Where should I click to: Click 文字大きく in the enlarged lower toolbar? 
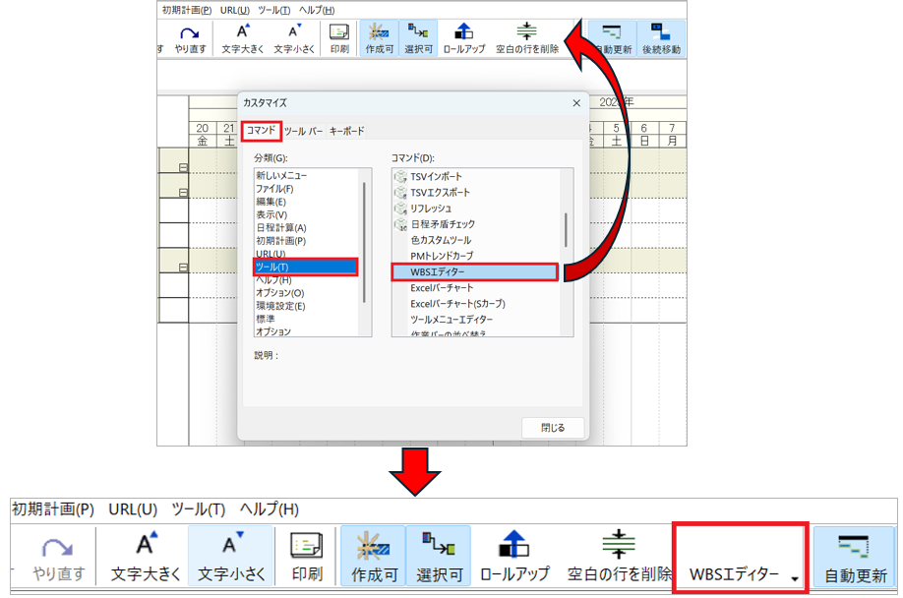[x=145, y=557]
